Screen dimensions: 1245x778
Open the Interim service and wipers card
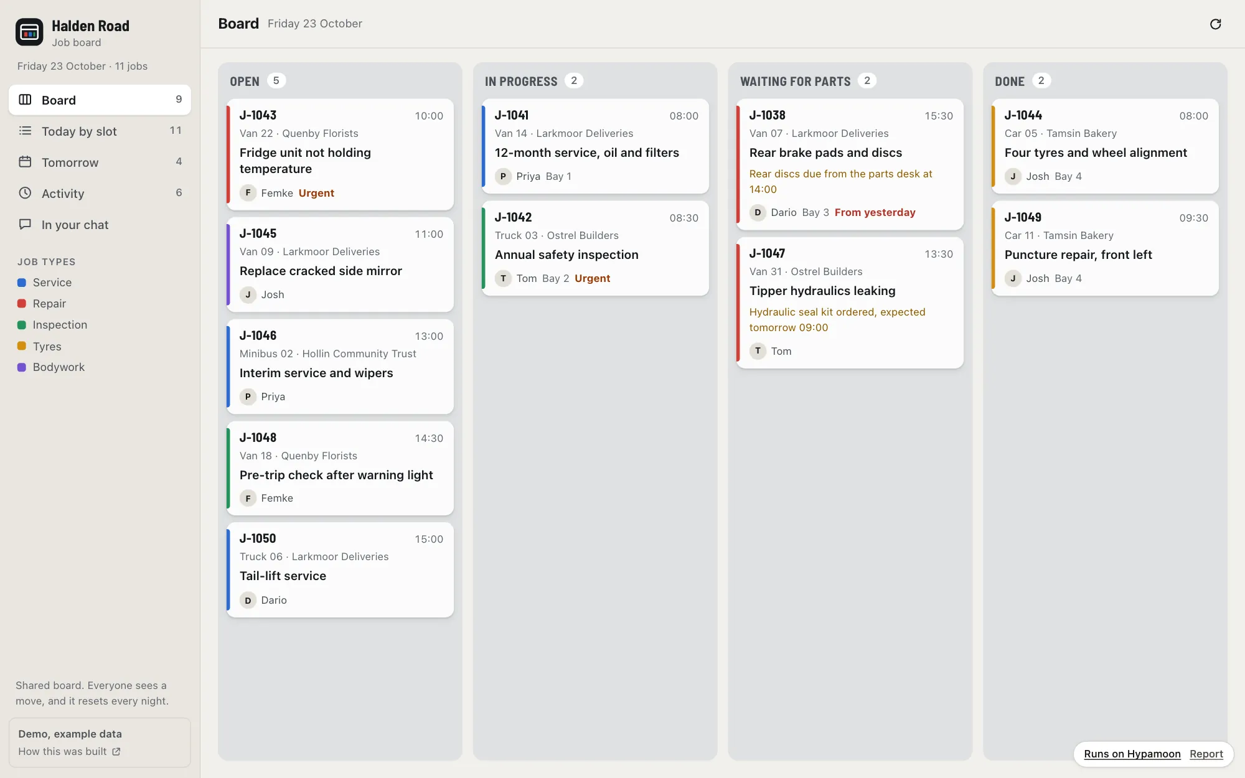pyautogui.click(x=340, y=367)
